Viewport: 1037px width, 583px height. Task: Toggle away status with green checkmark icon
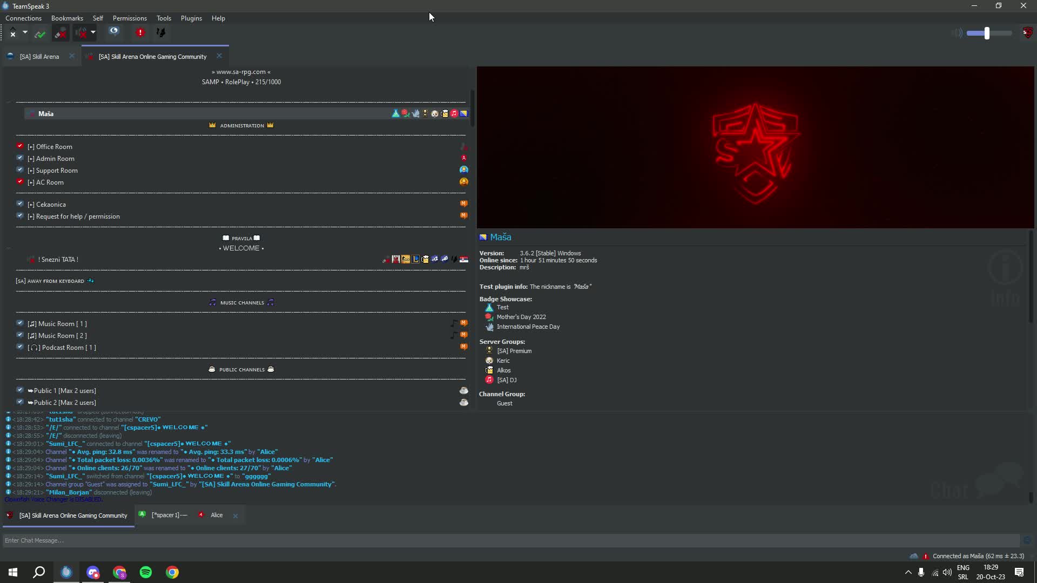(40, 33)
